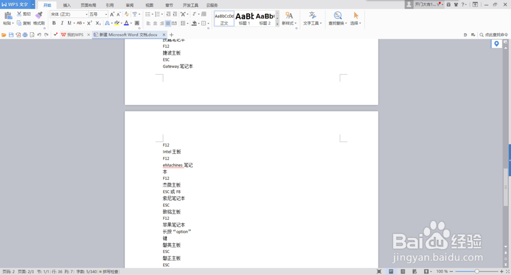The width and height of the screenshot is (511, 275).
Task: Click the undo arrow icon
Action: click(x=39, y=35)
